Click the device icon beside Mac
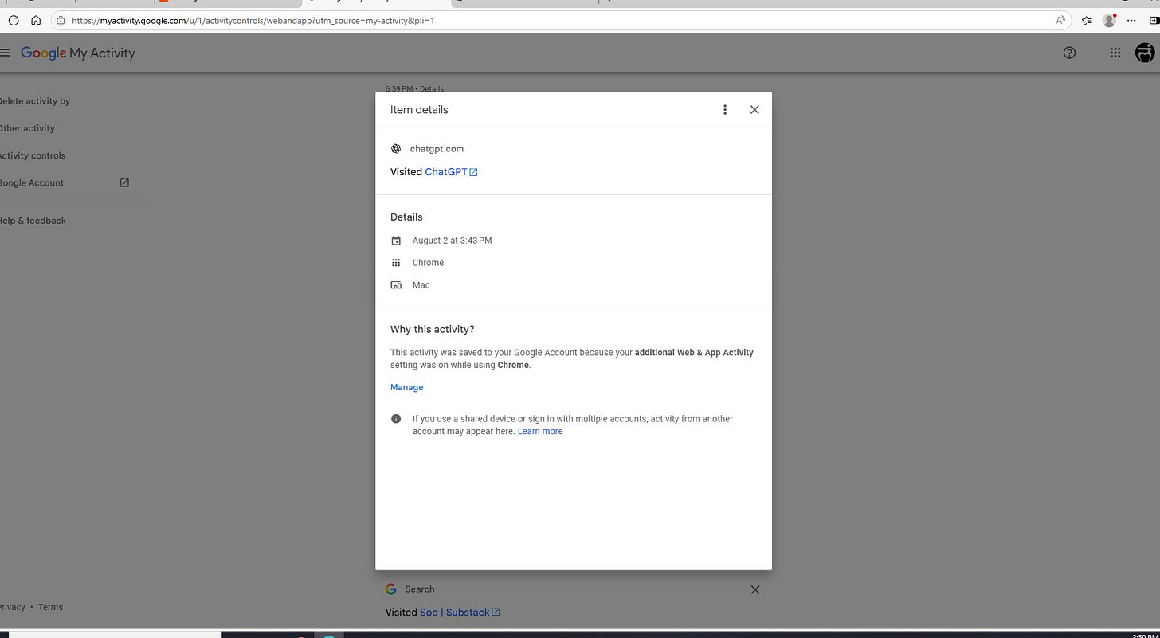1160x638 pixels. [396, 285]
